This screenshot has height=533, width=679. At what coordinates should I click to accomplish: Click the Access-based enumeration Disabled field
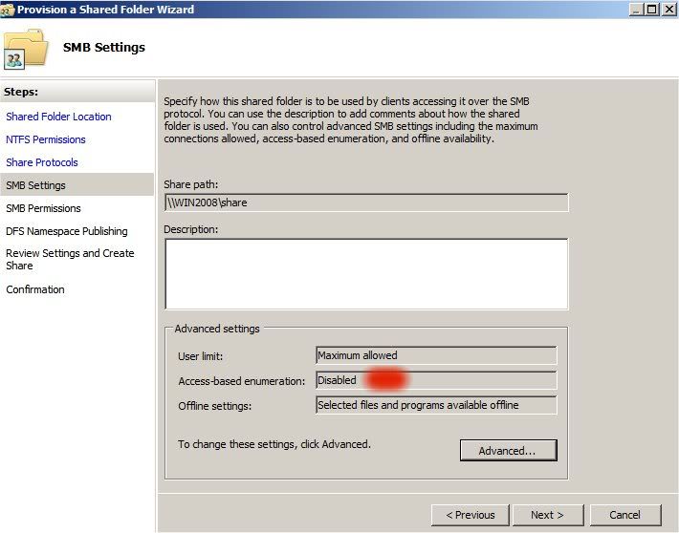pyautogui.click(x=436, y=380)
